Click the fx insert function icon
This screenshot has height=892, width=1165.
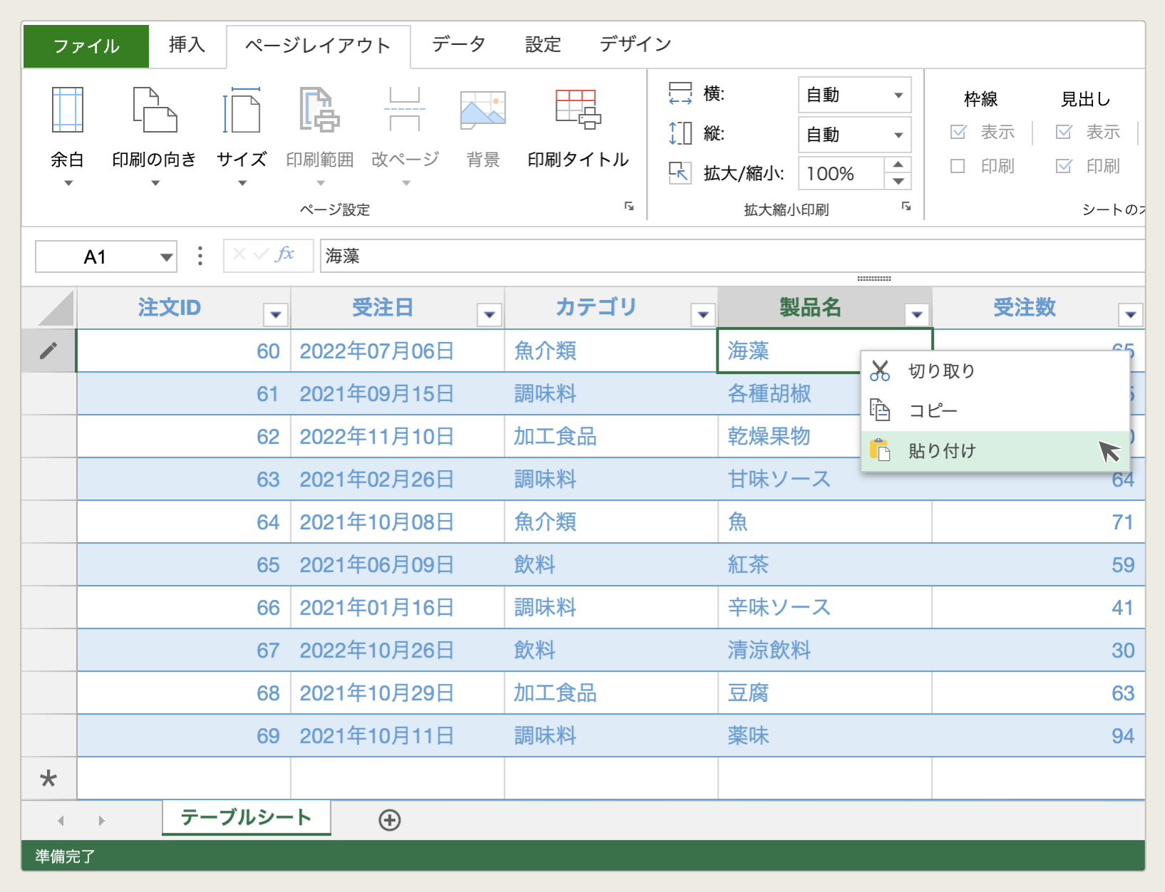pyautogui.click(x=284, y=254)
